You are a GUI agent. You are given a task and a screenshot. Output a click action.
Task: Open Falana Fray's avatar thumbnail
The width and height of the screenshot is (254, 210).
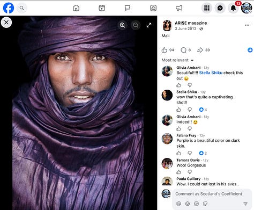tap(167, 139)
